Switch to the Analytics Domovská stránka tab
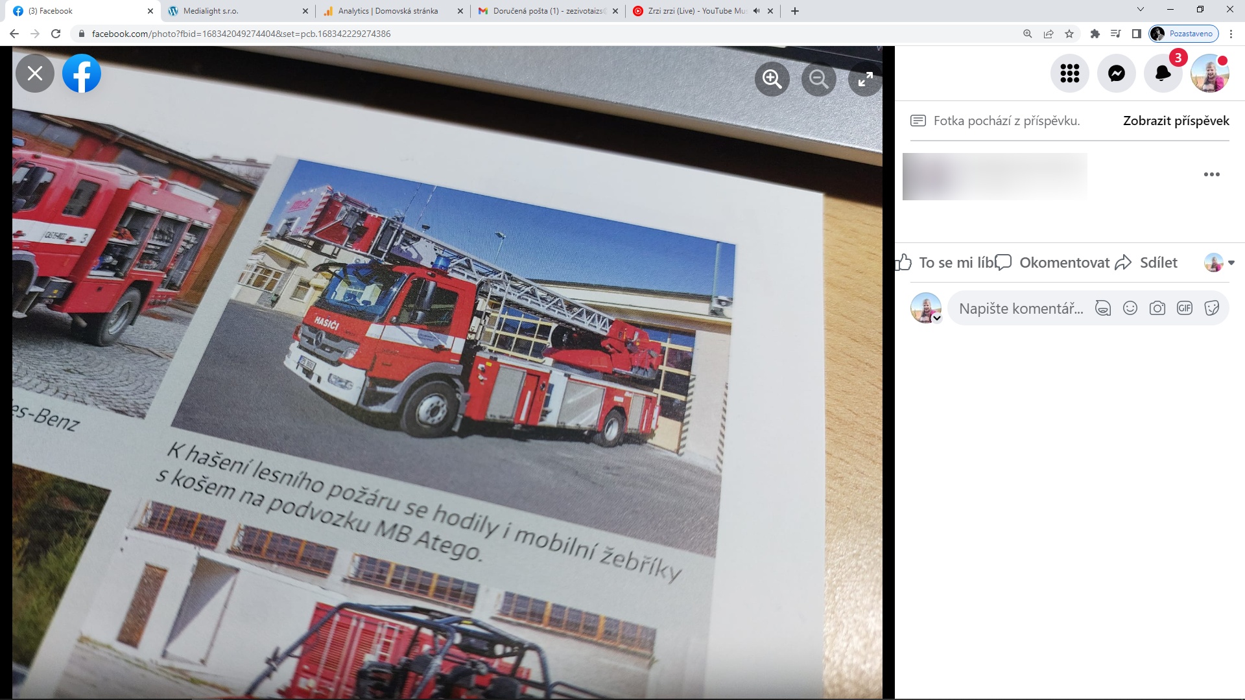The image size is (1245, 700). [393, 11]
